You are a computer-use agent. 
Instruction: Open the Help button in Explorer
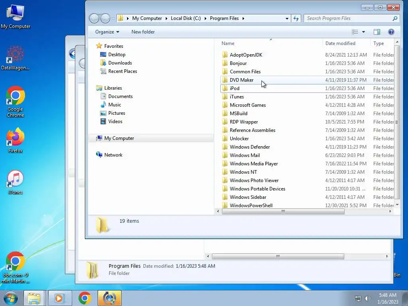click(x=391, y=32)
